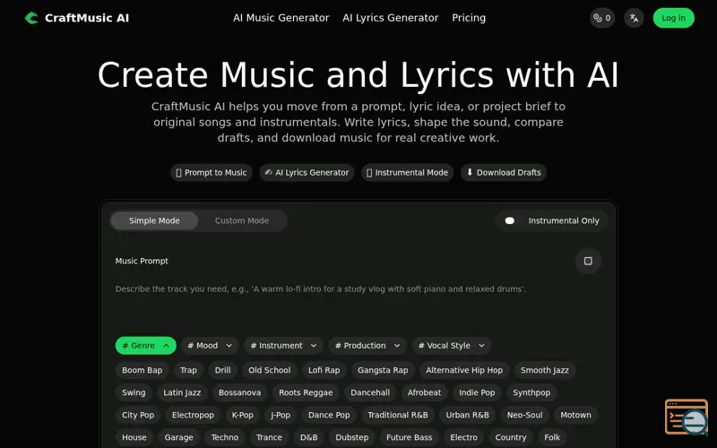The width and height of the screenshot is (717, 448).
Task: Select the Indie Pop genre tag
Action: tap(477, 392)
